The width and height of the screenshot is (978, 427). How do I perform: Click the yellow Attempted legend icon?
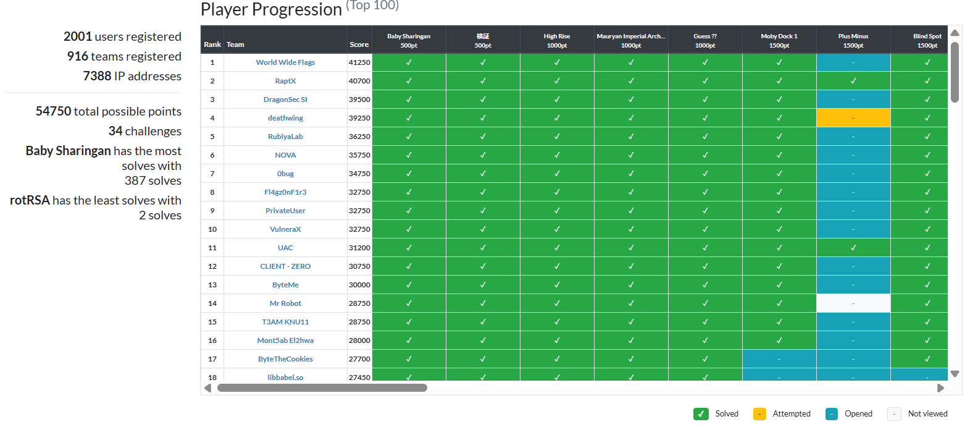click(x=759, y=414)
